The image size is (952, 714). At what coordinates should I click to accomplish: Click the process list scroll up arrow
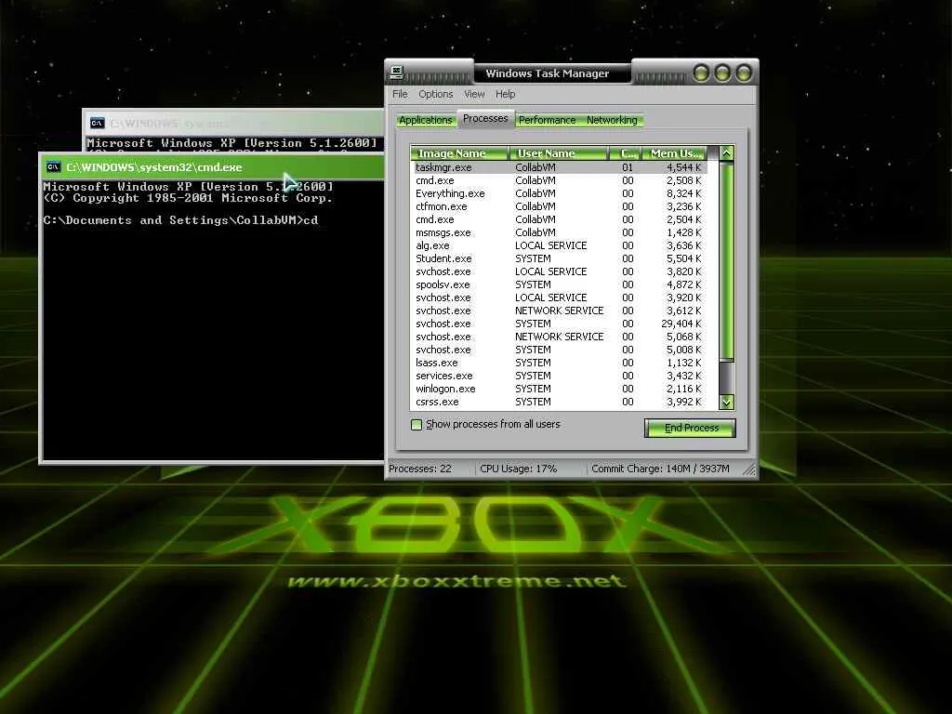tap(726, 153)
